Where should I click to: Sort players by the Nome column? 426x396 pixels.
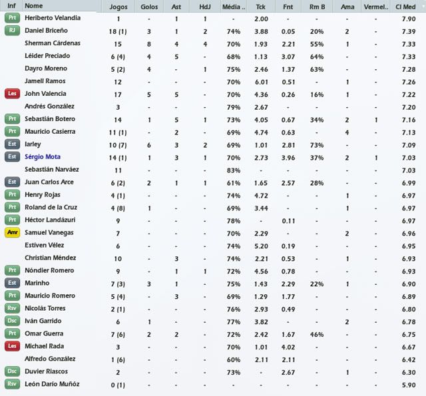tap(33, 6)
